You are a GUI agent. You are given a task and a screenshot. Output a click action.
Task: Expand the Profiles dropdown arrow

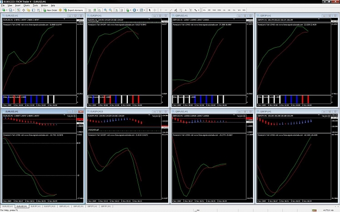14,10
